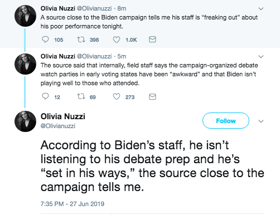This screenshot has height=215, width=280.
Task: Open Olivia Nuzzi avatar on first tweet
Action: click(25, 16)
